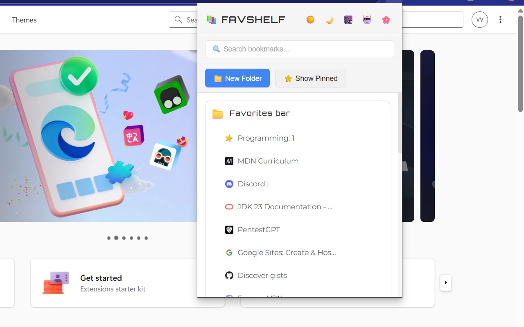Toggle Show Pinned bookmarks
Viewport: 524px width, 327px height.
(311, 78)
